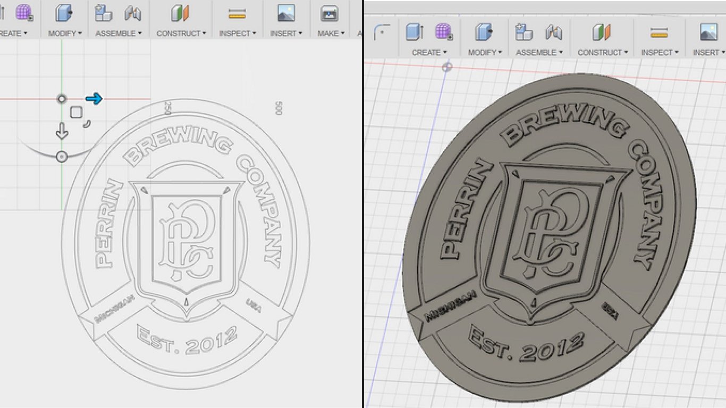Open CREATE dropdown in right window
726x408 pixels.
click(x=429, y=53)
